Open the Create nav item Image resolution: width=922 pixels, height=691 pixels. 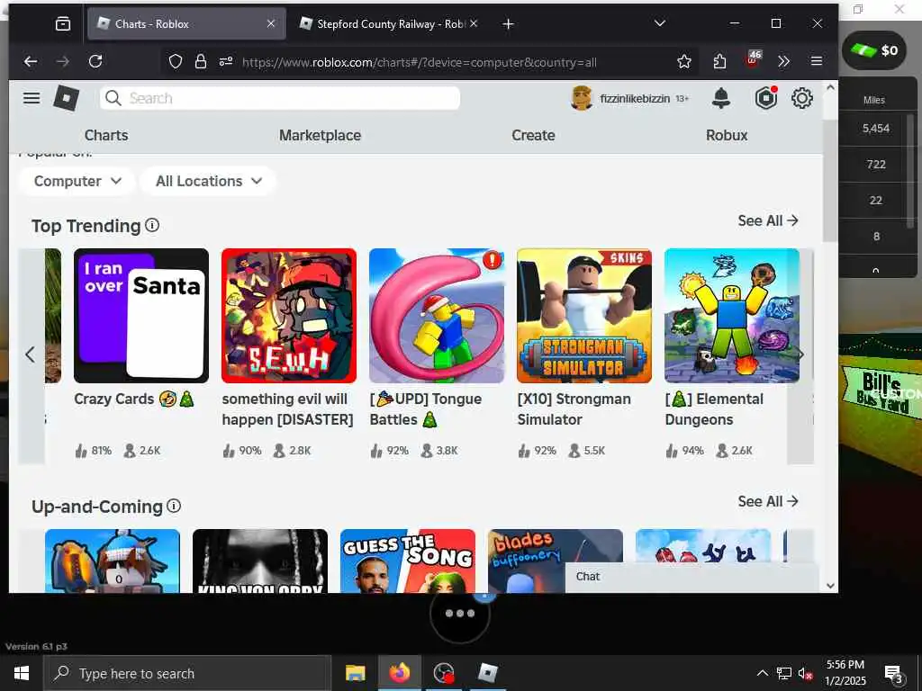click(533, 135)
